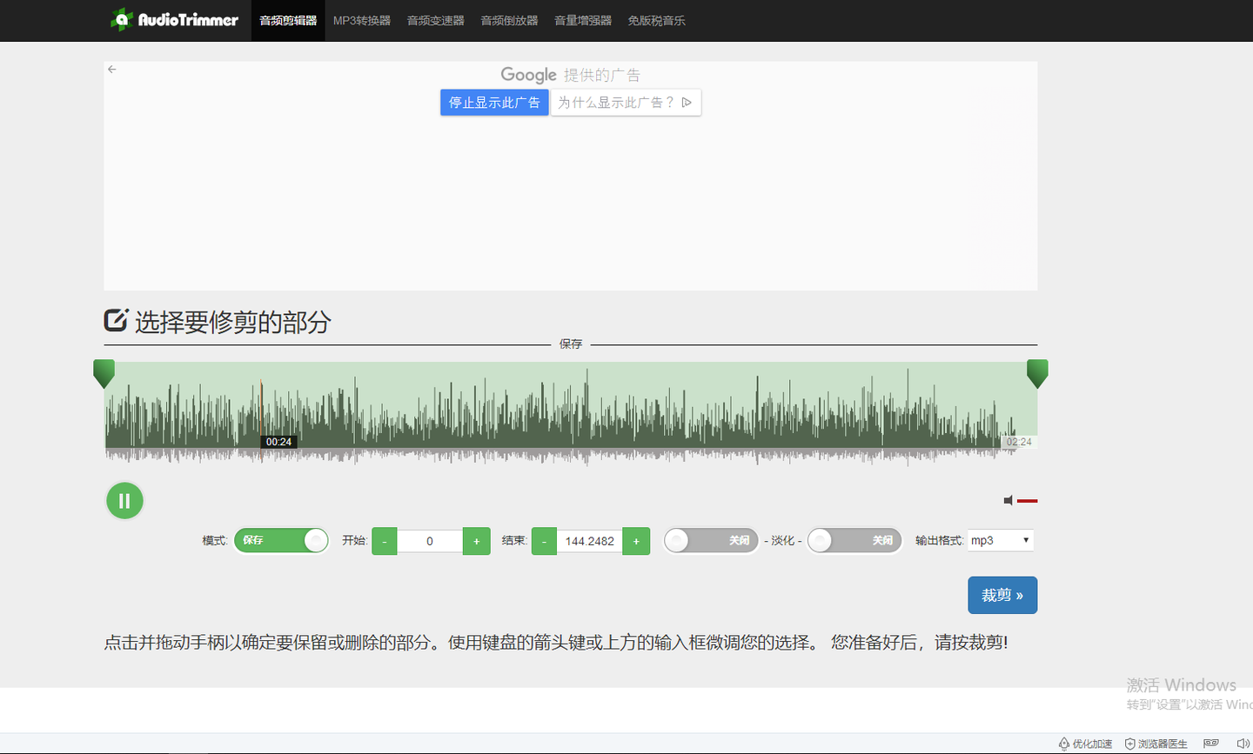Click the reading mode glasses icon in status bar
Viewport: 1253px width, 754px height.
[1210, 743]
